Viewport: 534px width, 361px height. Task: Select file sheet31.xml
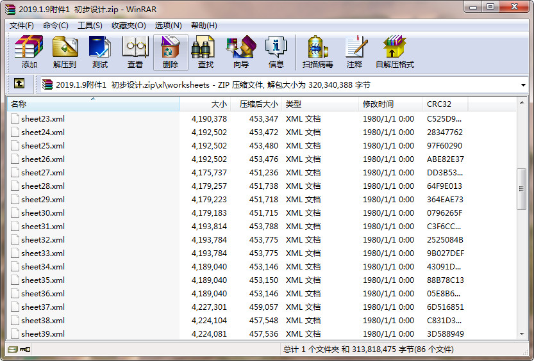click(x=43, y=227)
